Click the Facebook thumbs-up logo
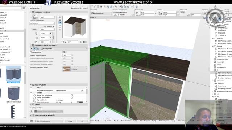Image resolution: width=232 pixels, height=130 pixels. click(48, 3)
